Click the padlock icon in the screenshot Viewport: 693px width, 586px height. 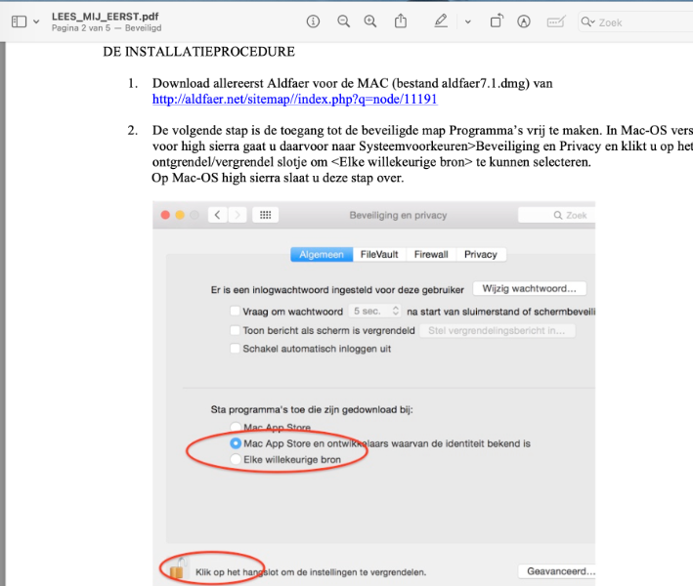[178, 569]
